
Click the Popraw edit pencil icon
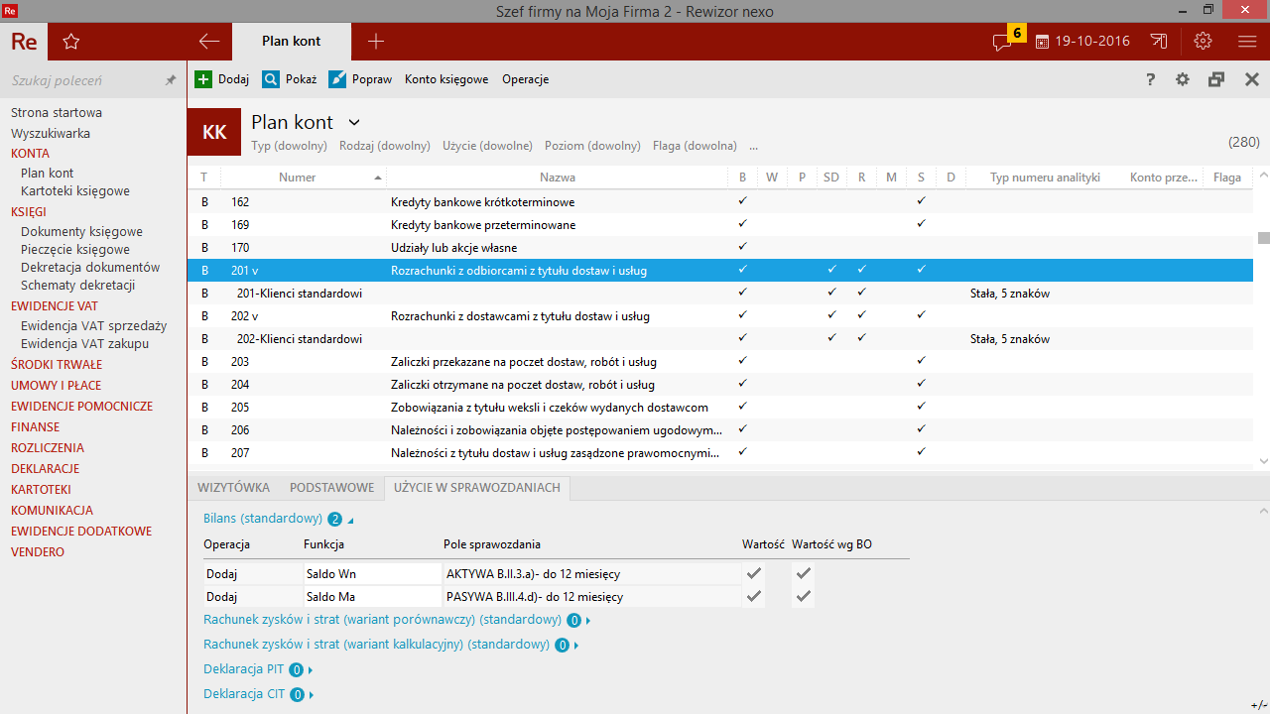[337, 79]
